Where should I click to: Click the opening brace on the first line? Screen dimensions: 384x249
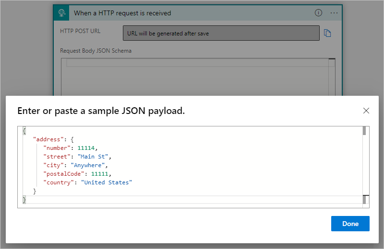coord(24,130)
